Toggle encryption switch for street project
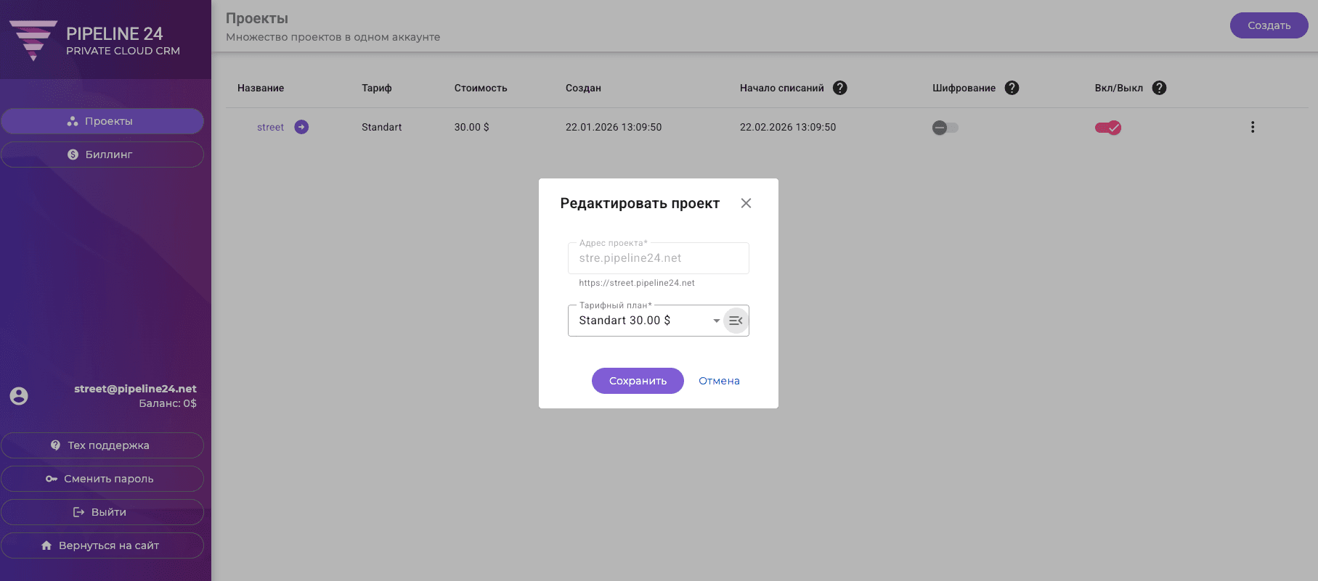This screenshot has width=1318, height=581. pos(945,128)
